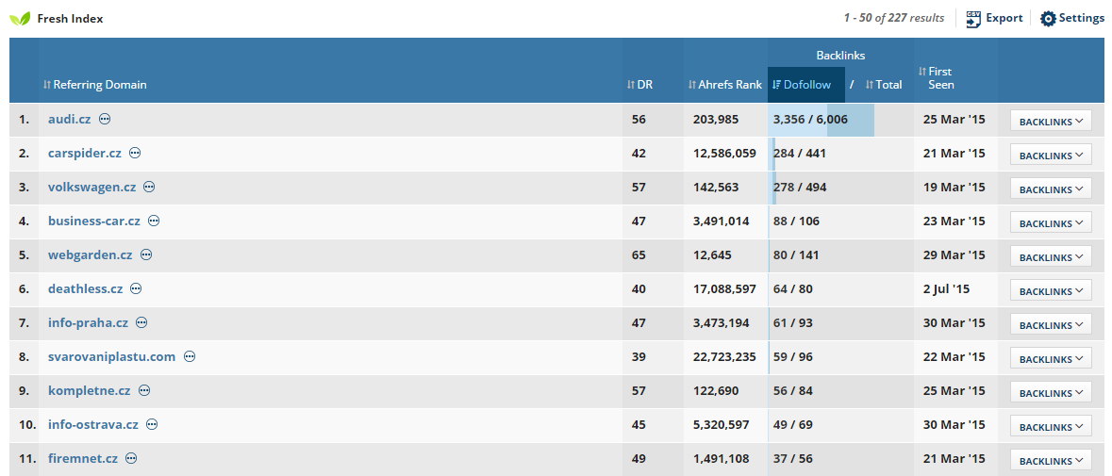Click the more-options circle next to svarovaniplastu.com

189,357
